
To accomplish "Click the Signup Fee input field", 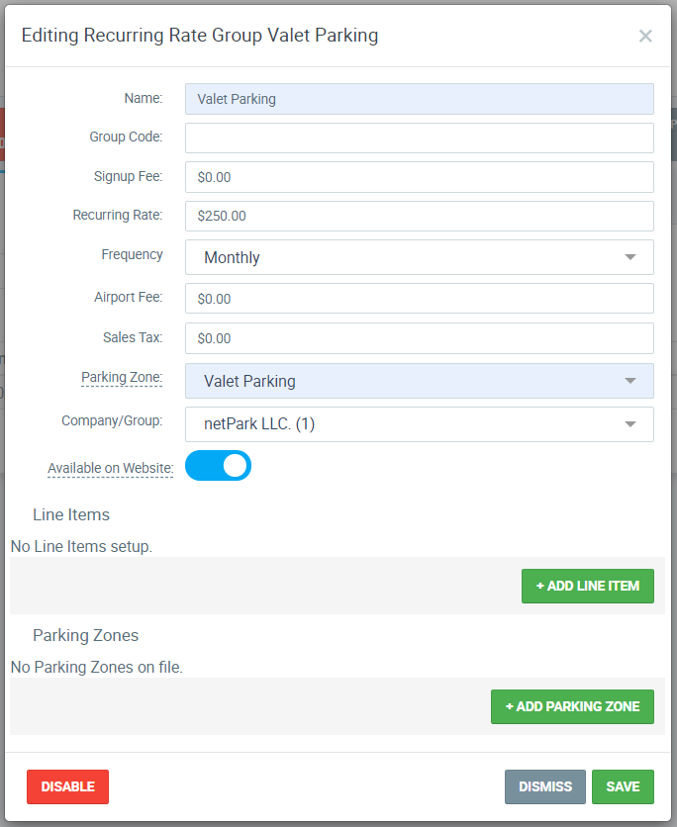I will 419,176.
